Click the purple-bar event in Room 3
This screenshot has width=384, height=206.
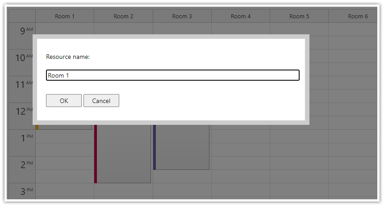click(x=181, y=147)
